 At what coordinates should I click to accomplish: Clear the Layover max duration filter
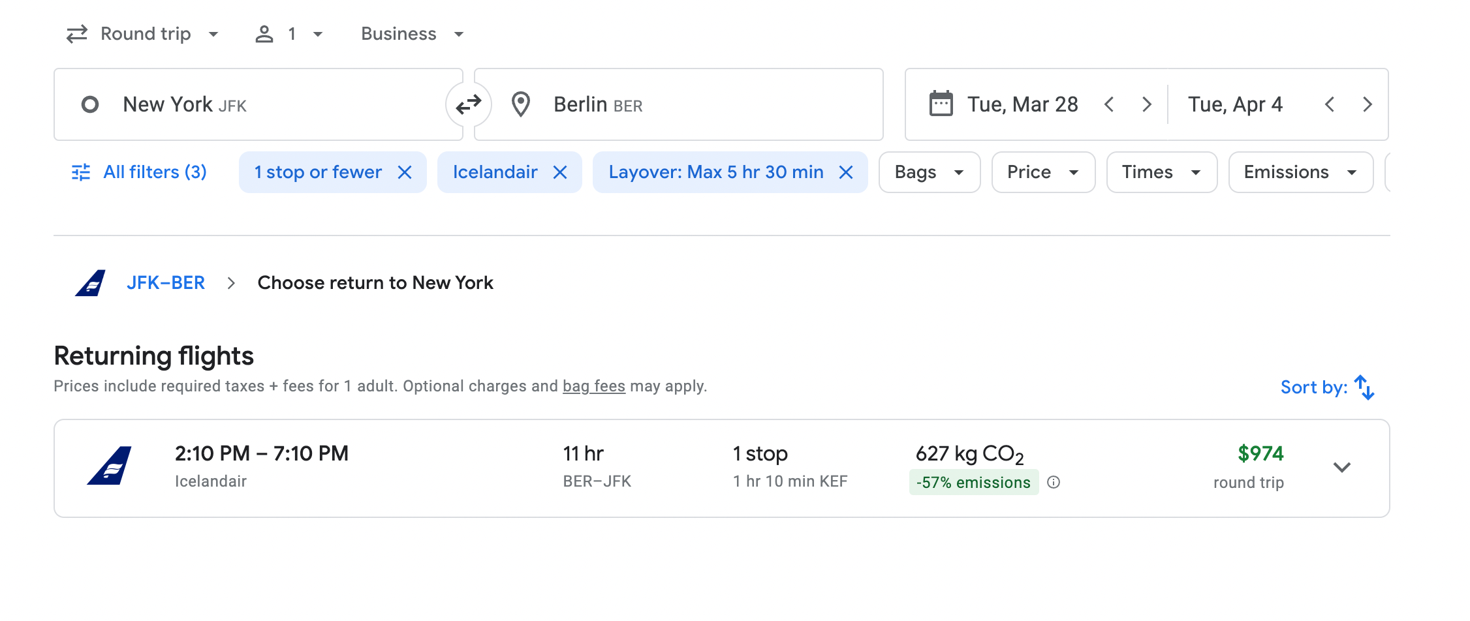846,172
